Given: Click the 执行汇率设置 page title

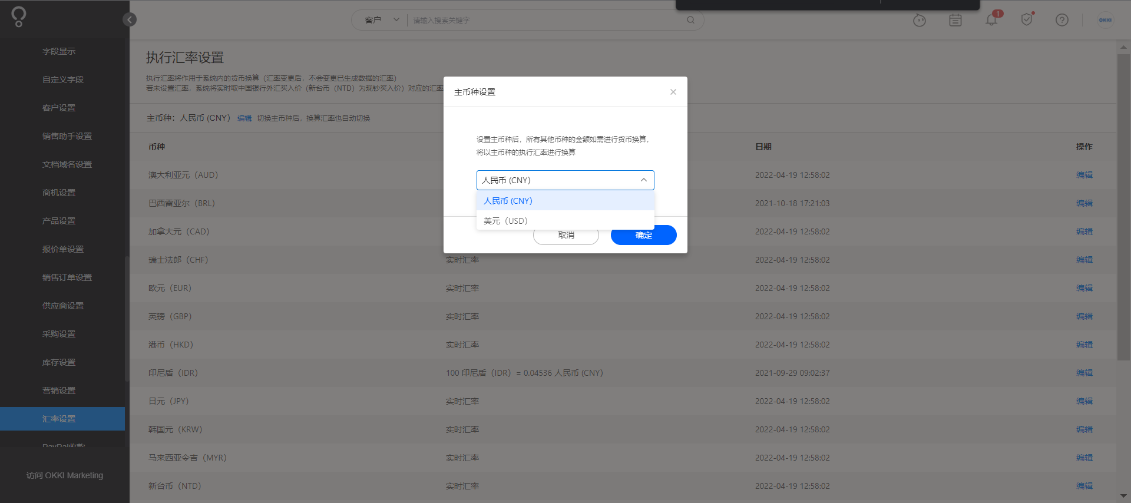Looking at the screenshot, I should (185, 58).
